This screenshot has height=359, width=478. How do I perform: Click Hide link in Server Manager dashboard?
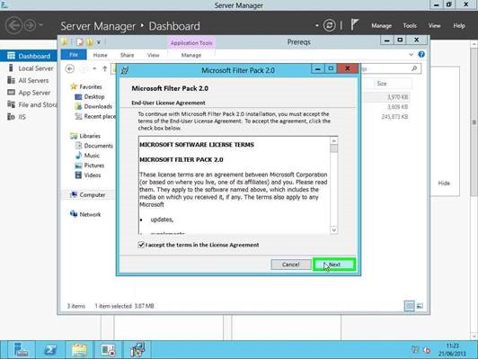coord(444,184)
